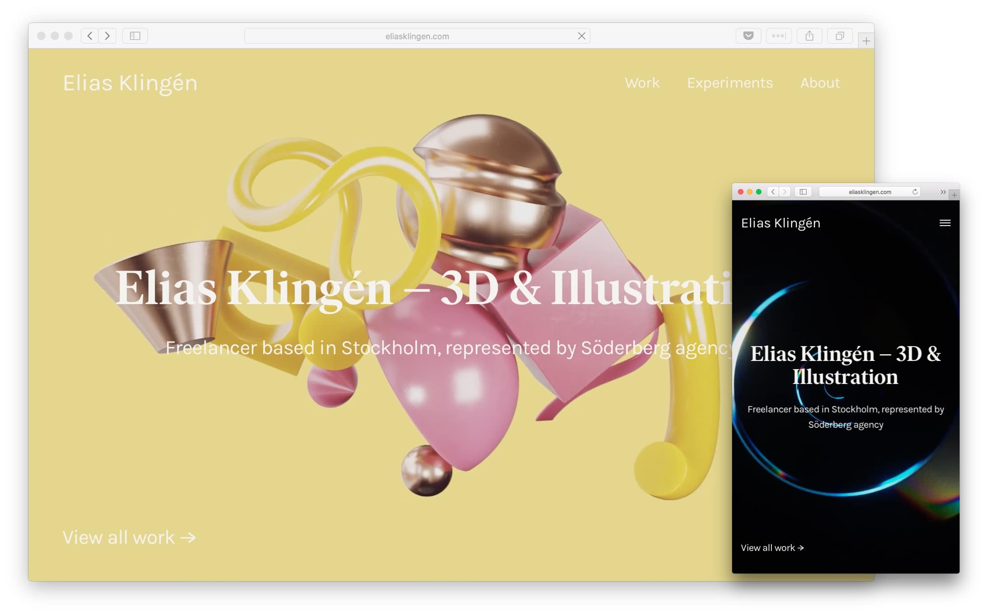993x615 pixels.
Task: Open the Work navigation item
Action: tap(642, 83)
